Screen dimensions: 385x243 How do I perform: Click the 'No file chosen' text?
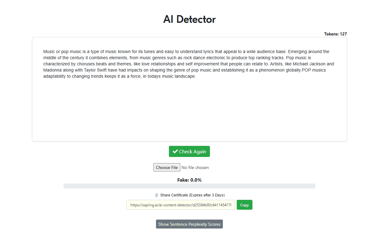[x=195, y=167]
